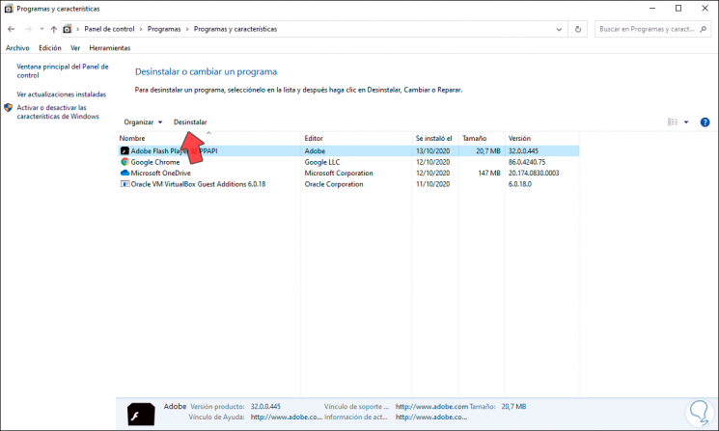Image resolution: width=719 pixels, height=431 pixels.
Task: Open Programas breadcrumb
Action: [164, 29]
